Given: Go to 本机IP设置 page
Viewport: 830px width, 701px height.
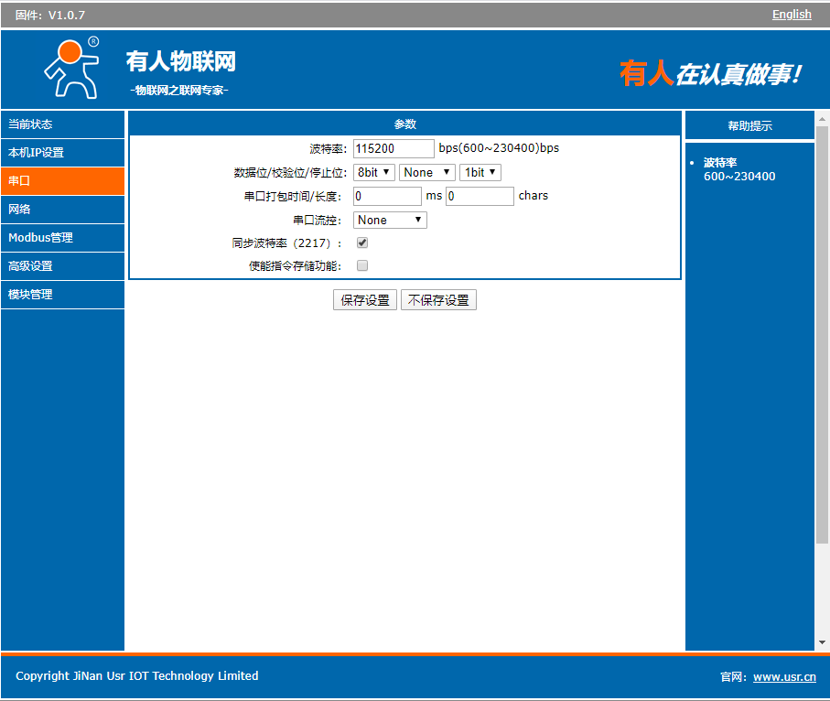Looking at the screenshot, I should click(x=62, y=153).
